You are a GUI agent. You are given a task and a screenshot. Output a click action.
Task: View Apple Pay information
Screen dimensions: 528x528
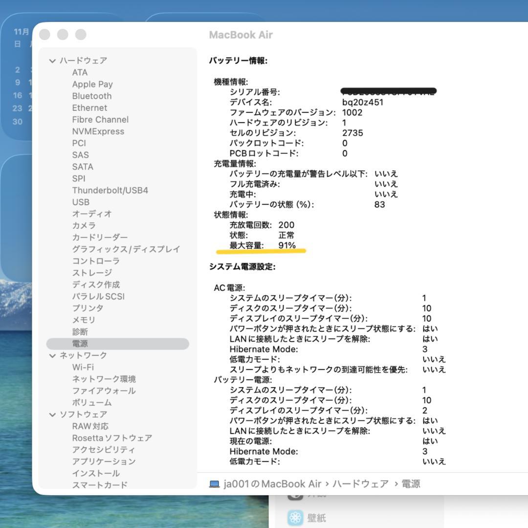[92, 84]
